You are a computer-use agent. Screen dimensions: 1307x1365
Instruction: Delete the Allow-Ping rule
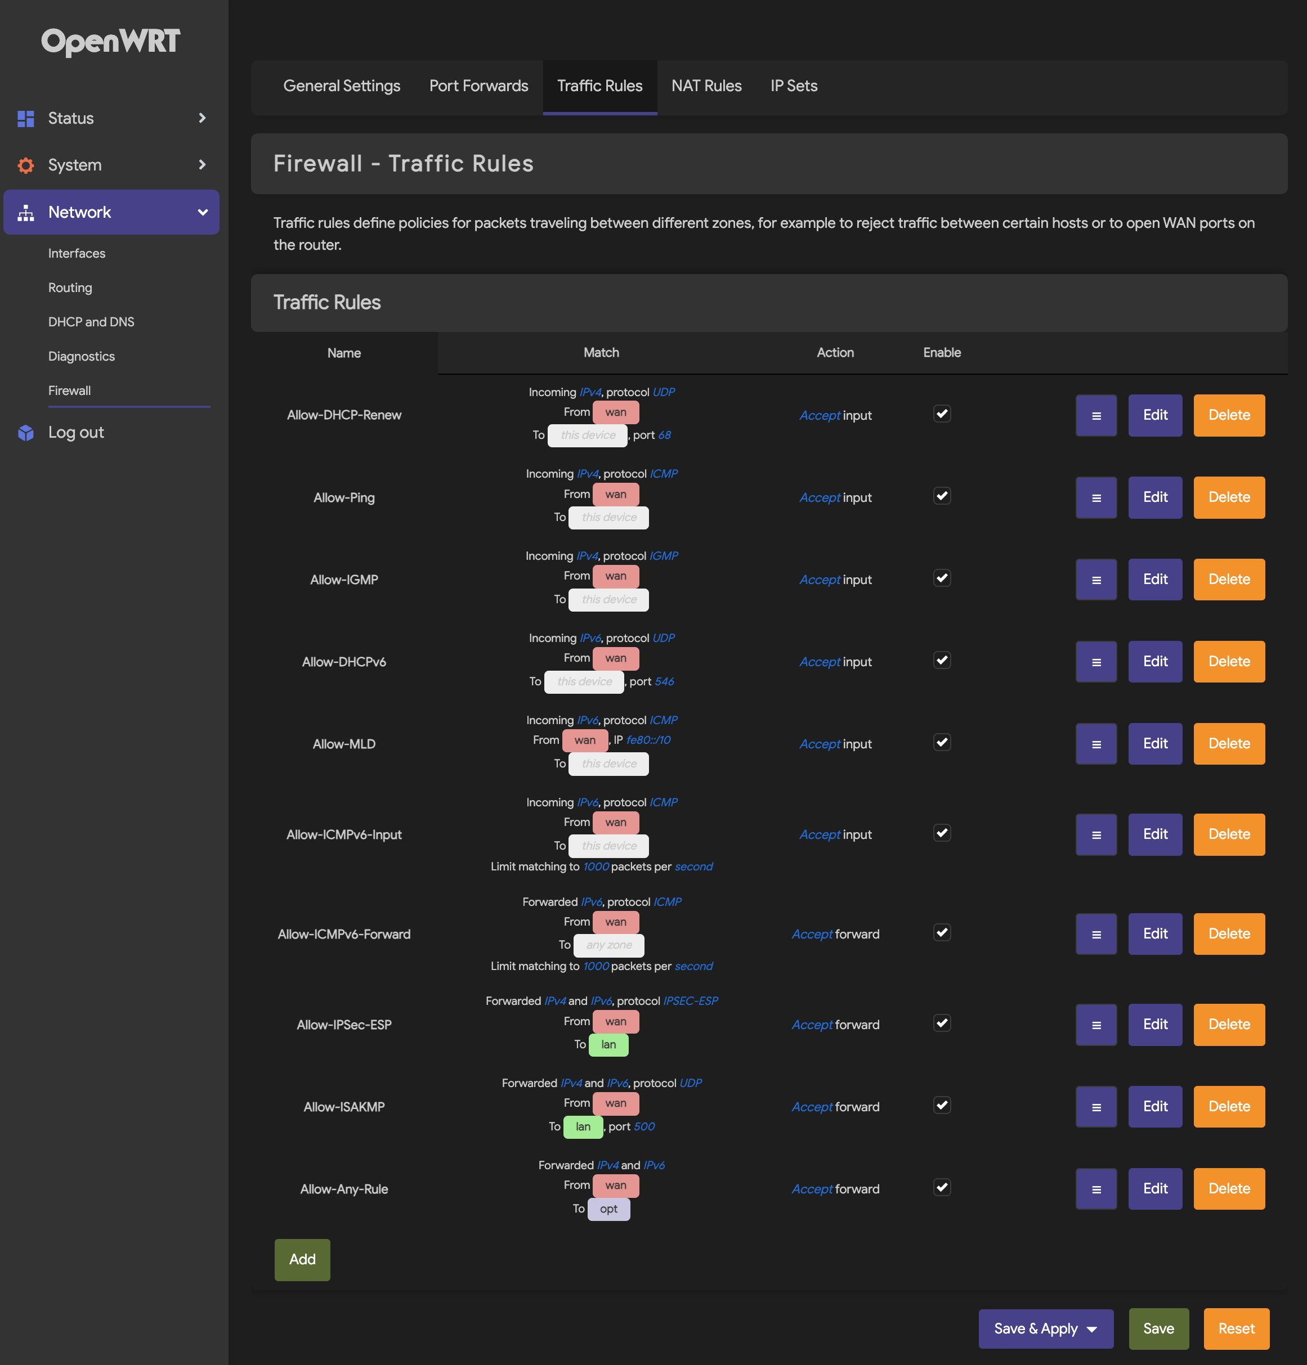coord(1229,497)
